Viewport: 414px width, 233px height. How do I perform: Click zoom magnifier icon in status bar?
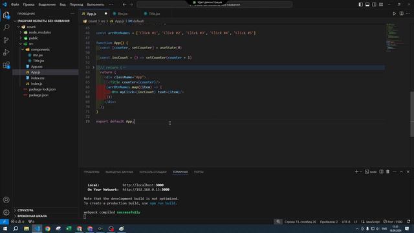pos(278,221)
